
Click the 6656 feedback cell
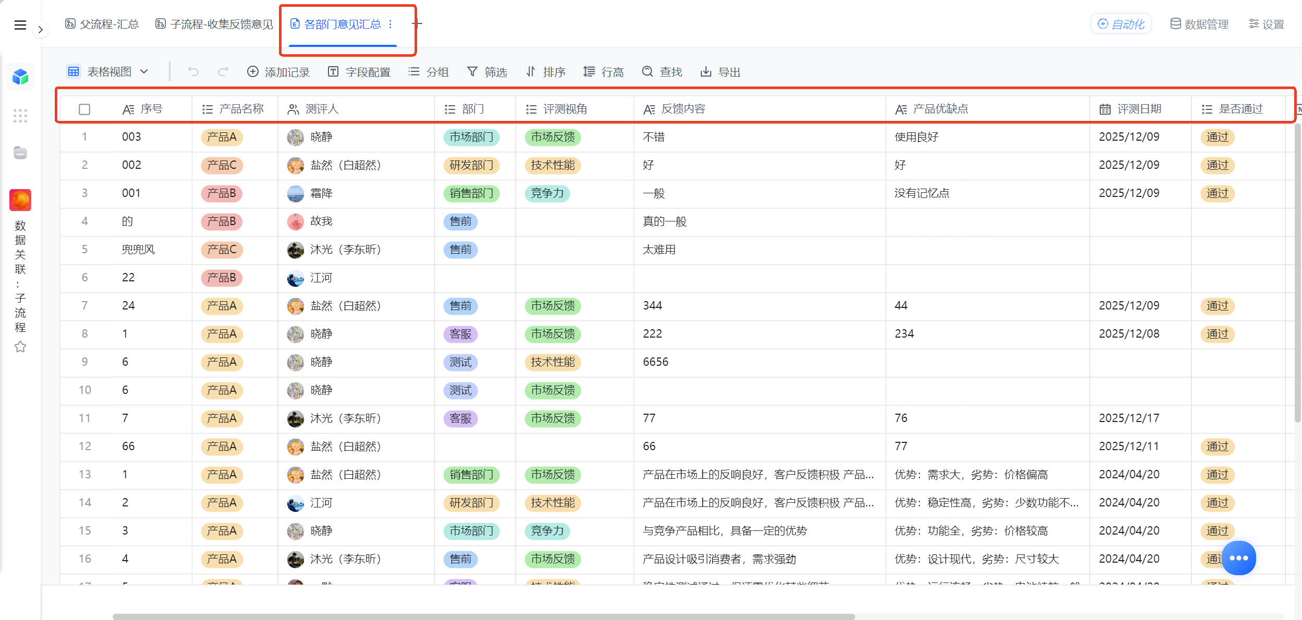click(760, 362)
